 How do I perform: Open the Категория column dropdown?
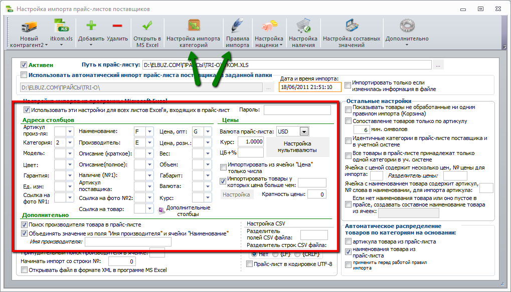tap(70, 142)
